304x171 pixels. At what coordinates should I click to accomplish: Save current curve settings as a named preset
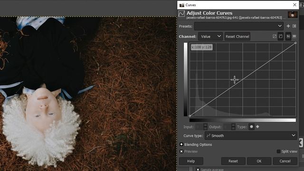coord(288,26)
